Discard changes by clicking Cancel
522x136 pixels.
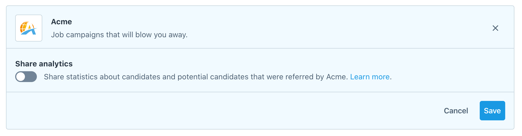(456, 111)
